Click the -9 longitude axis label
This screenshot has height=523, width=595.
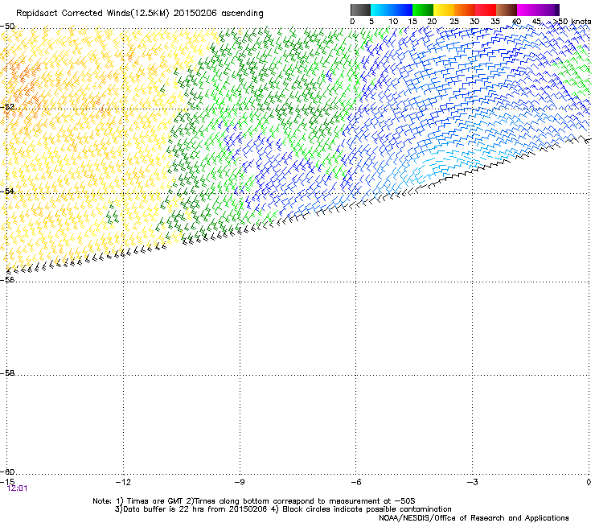(239, 482)
